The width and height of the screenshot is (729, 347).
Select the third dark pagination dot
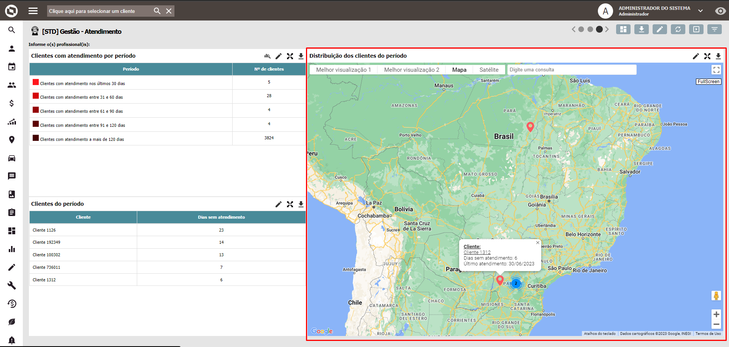pos(599,29)
